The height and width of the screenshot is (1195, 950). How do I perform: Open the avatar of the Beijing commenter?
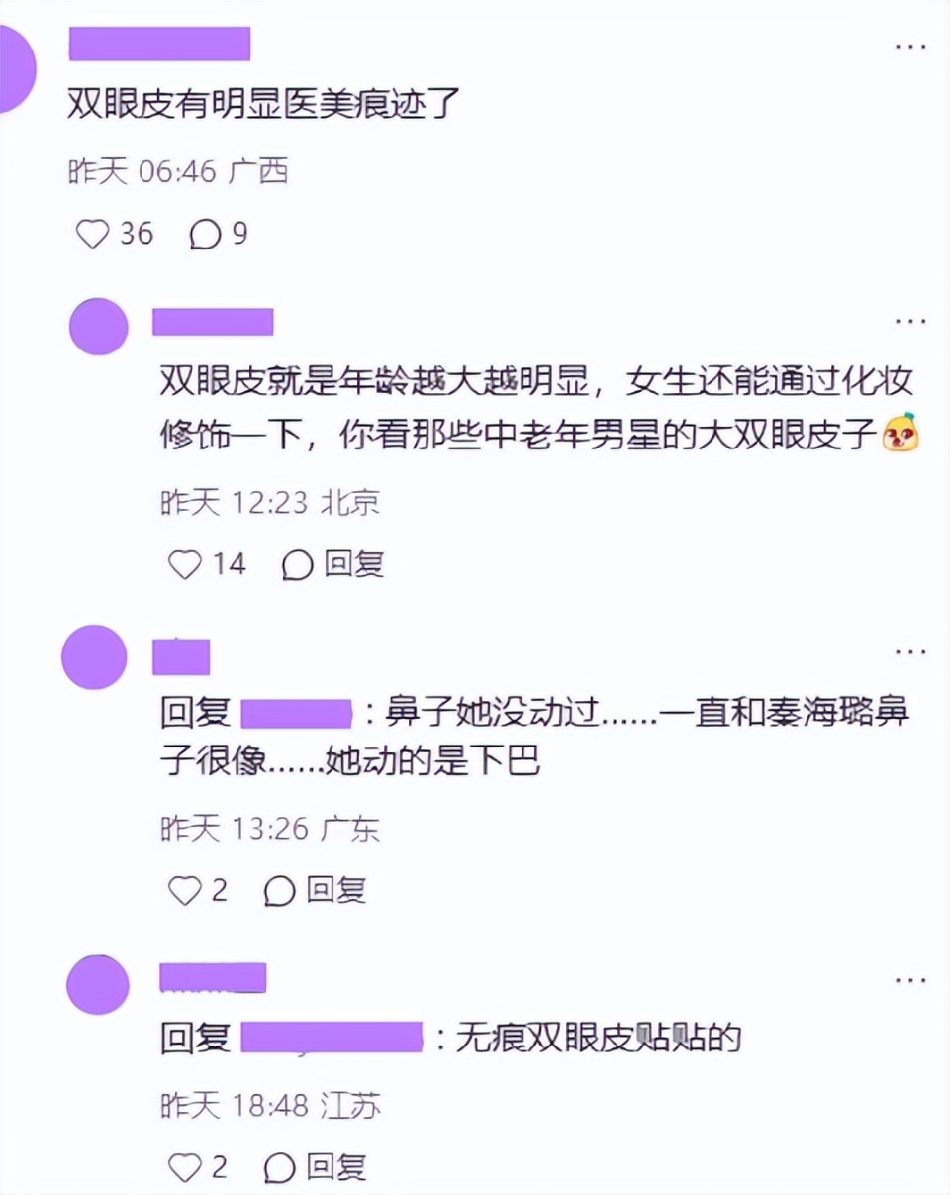coord(99,327)
